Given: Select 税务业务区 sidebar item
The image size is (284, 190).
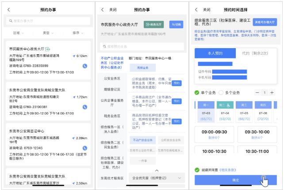Looking at the screenshot, I should pos(112,116).
